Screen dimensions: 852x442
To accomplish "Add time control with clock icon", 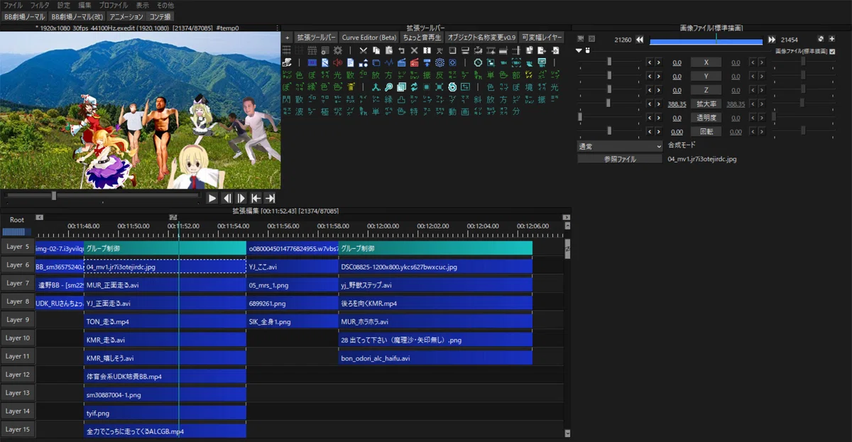I will pyautogui.click(x=478, y=62).
